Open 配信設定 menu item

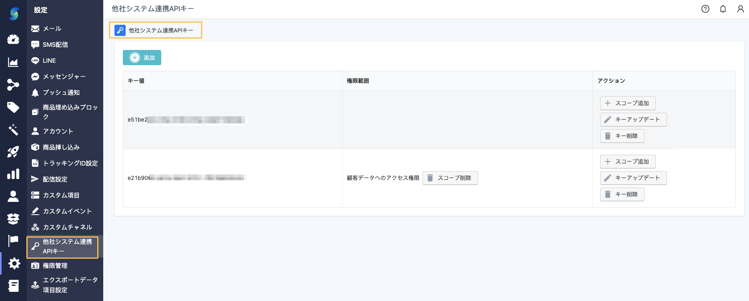point(65,179)
